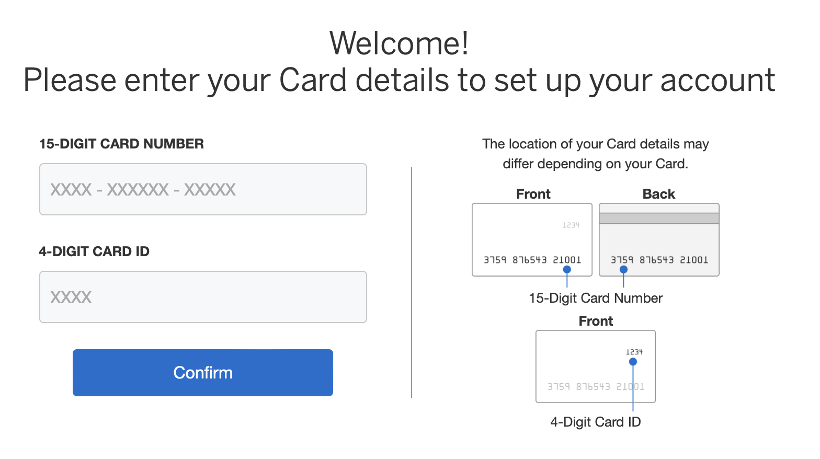Click the blue dot marker near 1234 Card ID
Image resolution: width=820 pixels, height=459 pixels.
pos(633,361)
